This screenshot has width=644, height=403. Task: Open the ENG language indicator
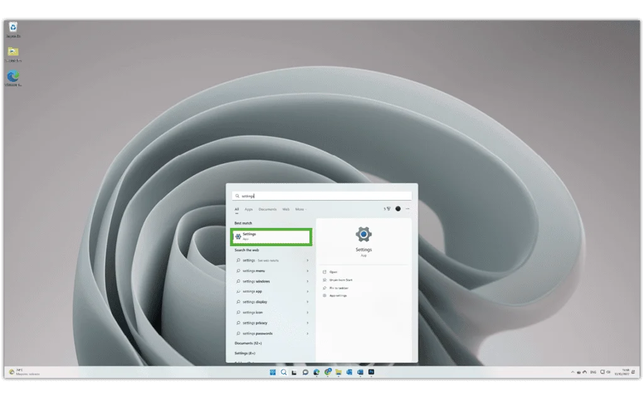(x=593, y=372)
